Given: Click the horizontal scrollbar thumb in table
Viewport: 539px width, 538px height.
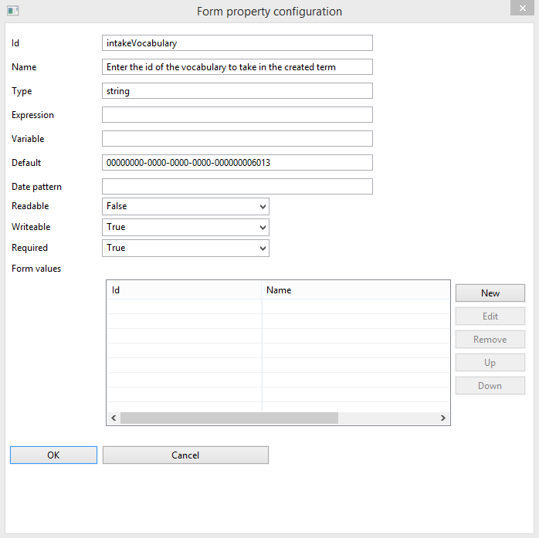Looking at the screenshot, I should point(229,418).
